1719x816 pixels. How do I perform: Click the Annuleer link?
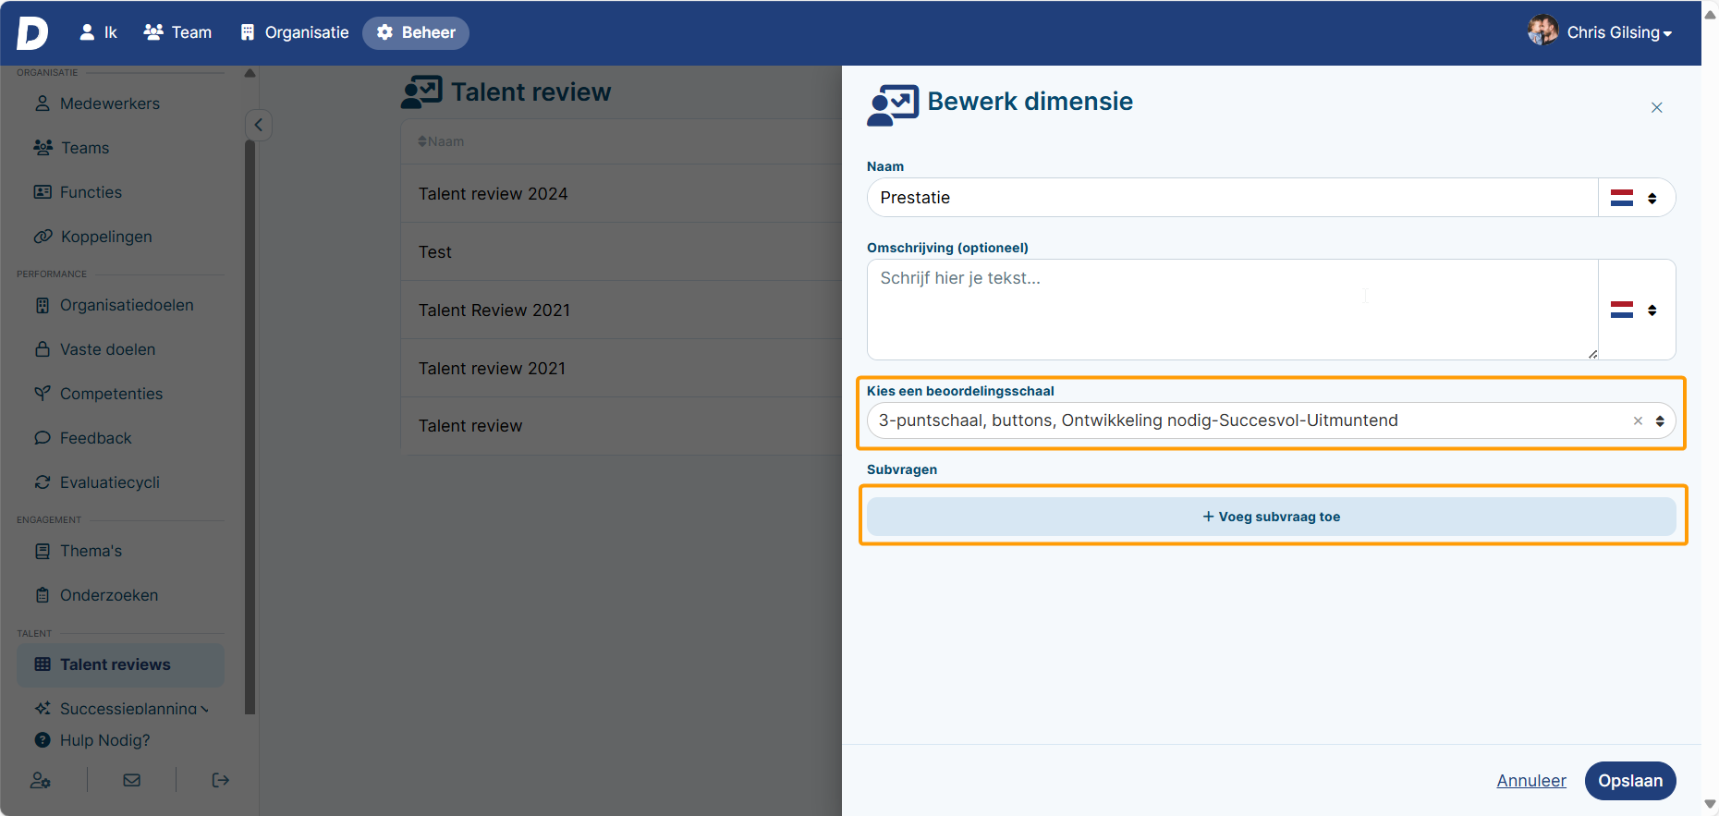click(1531, 781)
